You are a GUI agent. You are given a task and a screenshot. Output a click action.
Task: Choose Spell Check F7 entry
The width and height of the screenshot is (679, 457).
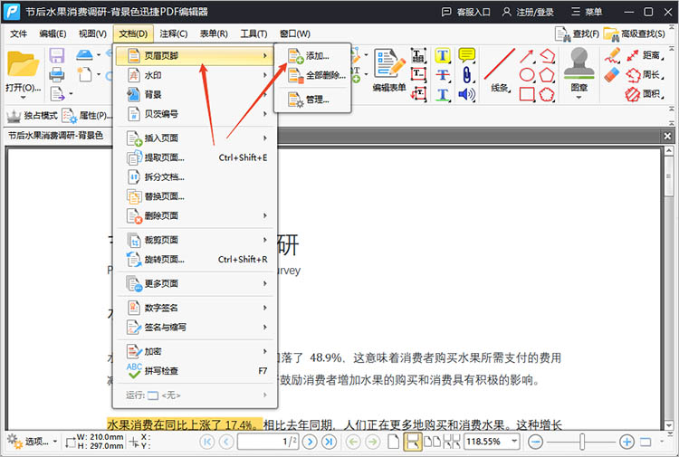196,371
